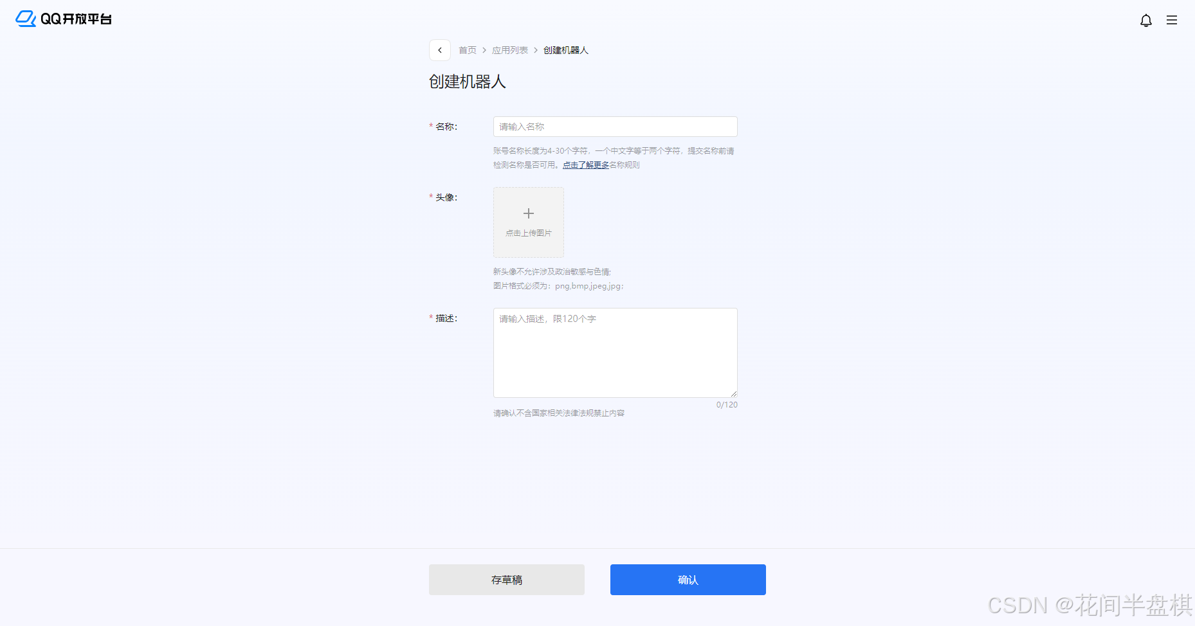
Task: Click the image format hint text
Action: click(558, 286)
